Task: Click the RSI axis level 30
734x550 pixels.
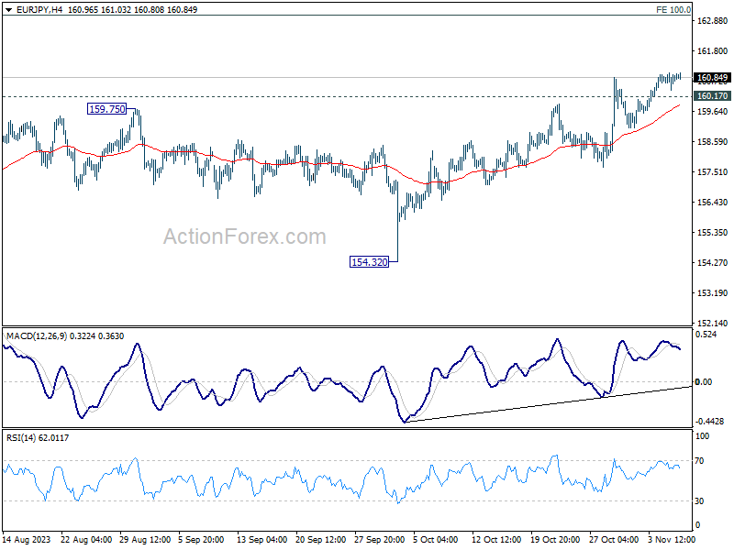Action: click(x=699, y=500)
